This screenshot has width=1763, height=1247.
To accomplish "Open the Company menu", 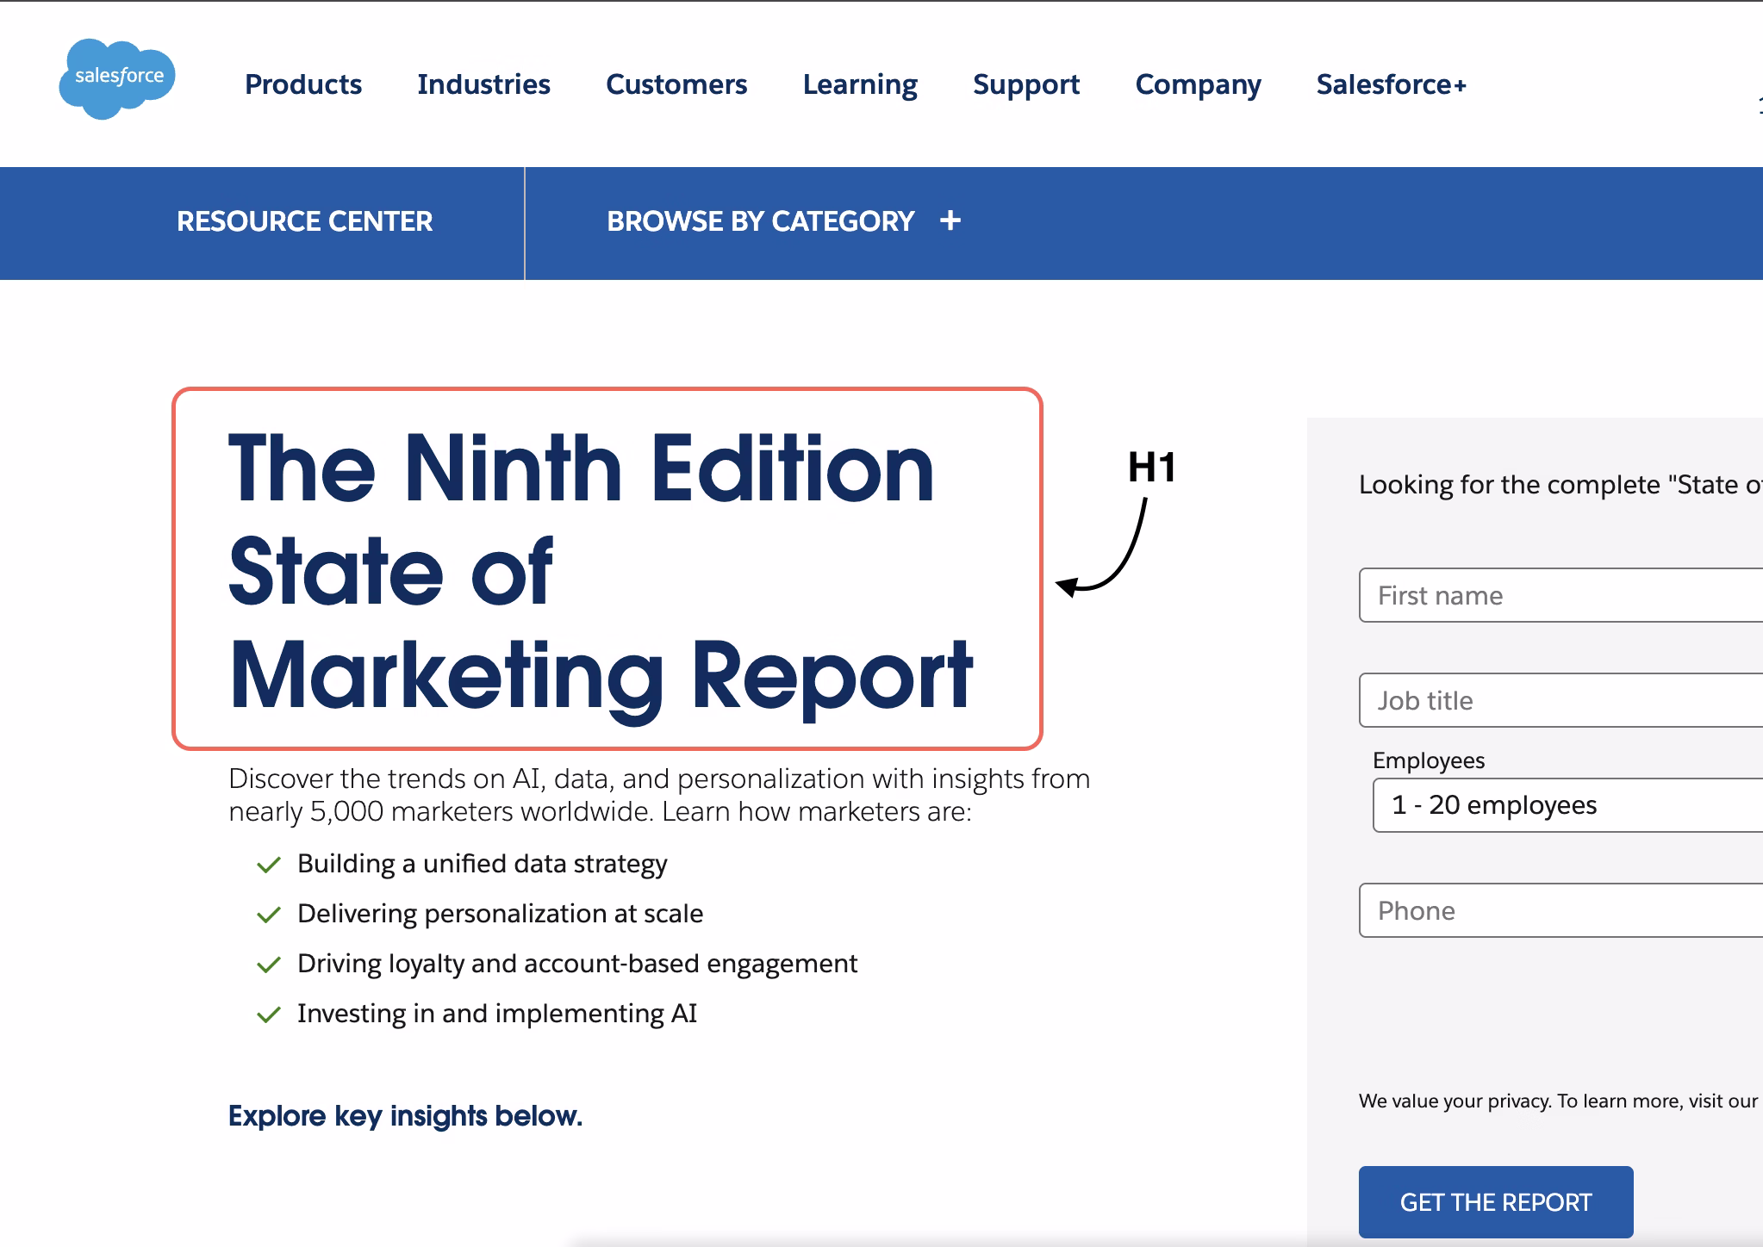I will pyautogui.click(x=1198, y=84).
